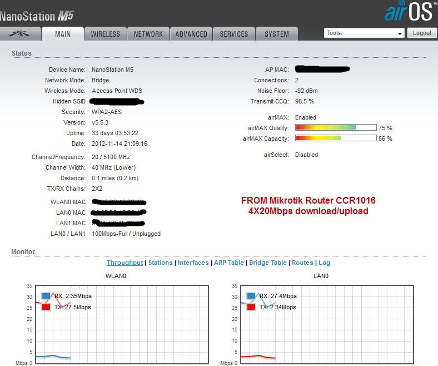This screenshot has width=438, height=366.
Task: Click security value 'WPA2-AES'
Action: pyautogui.click(x=107, y=112)
